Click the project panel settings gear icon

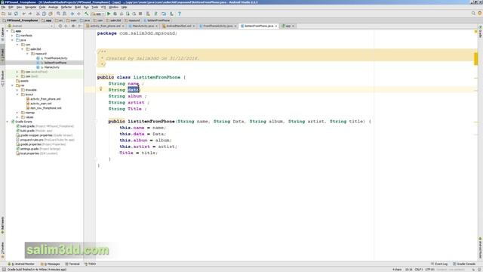[x=73, y=26]
